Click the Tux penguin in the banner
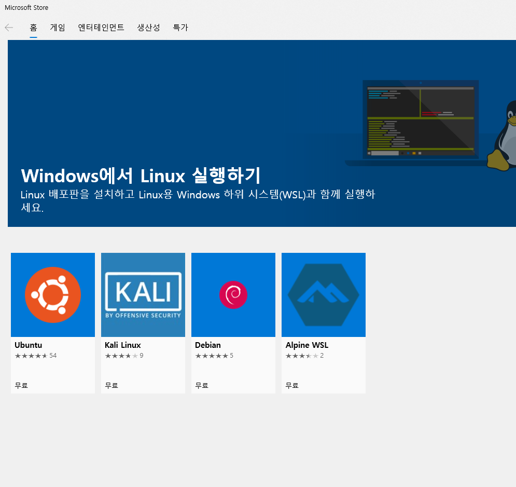The width and height of the screenshot is (516, 487). coord(501,136)
